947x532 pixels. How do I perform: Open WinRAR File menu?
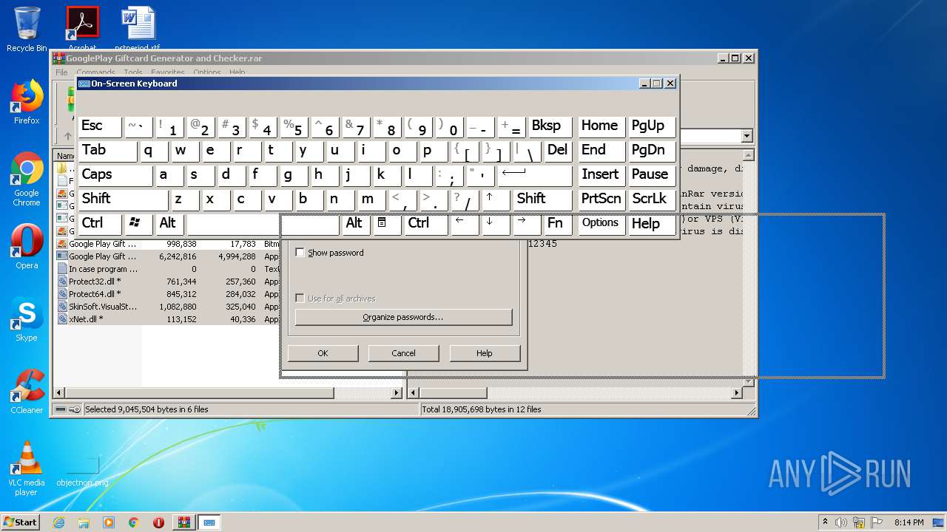click(x=61, y=72)
